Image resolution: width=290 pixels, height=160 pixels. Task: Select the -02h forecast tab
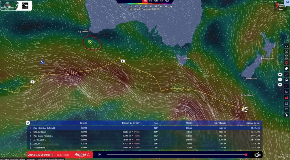(145, 1)
